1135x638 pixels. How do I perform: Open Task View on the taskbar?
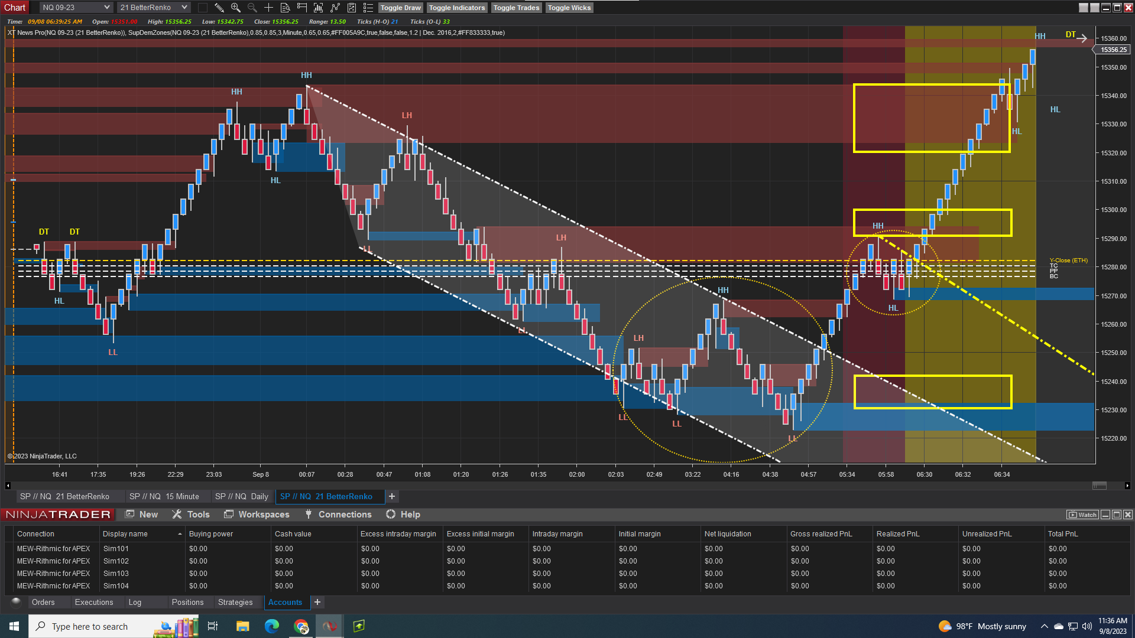213,626
